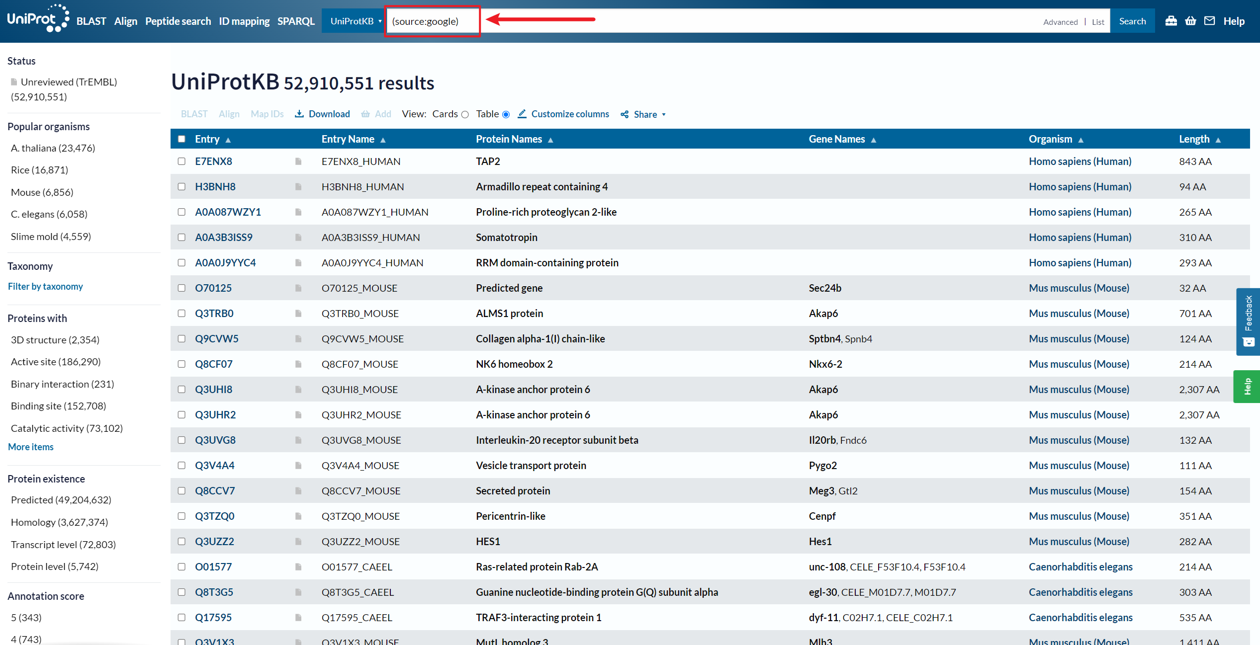This screenshot has height=645, width=1260.
Task: Filter by annotation score 5
Action: tap(26, 618)
